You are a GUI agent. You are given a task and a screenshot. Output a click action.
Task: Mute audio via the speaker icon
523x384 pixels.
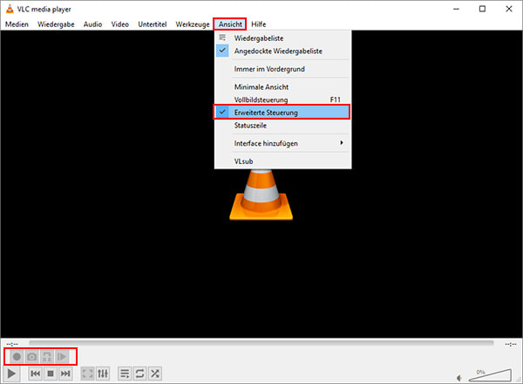[459, 378]
